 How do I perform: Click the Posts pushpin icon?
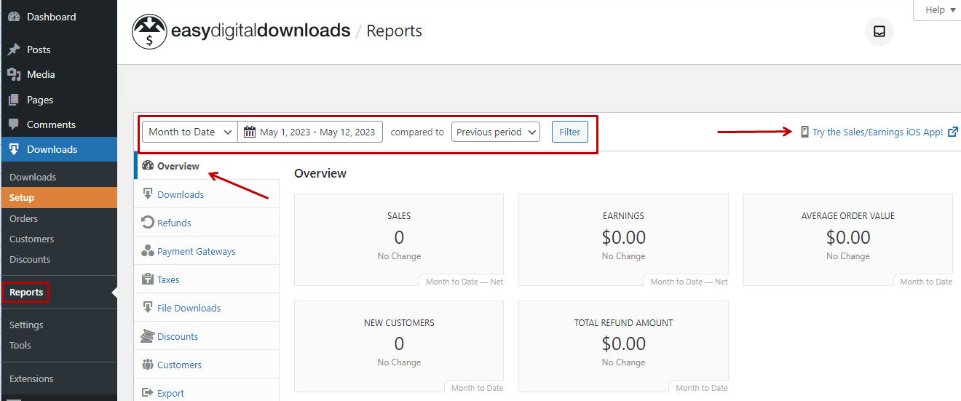pos(14,49)
